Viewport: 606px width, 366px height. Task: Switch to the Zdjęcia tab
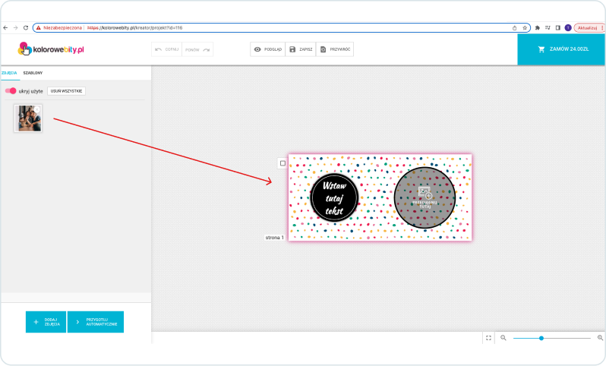pyautogui.click(x=9, y=73)
